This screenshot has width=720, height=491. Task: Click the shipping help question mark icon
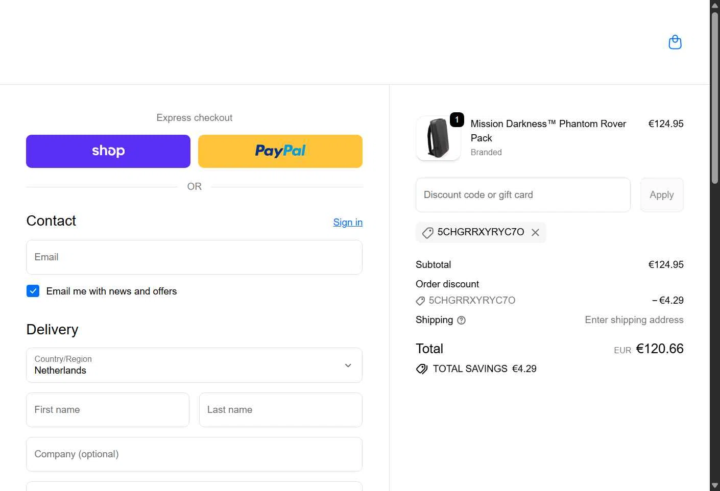[461, 320]
